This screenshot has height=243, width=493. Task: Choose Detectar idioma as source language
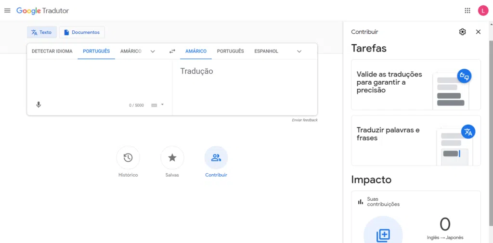[x=52, y=51]
